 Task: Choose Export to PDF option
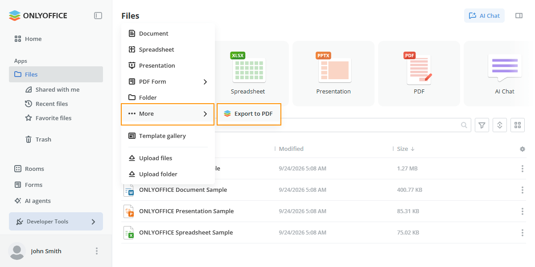[x=249, y=114]
